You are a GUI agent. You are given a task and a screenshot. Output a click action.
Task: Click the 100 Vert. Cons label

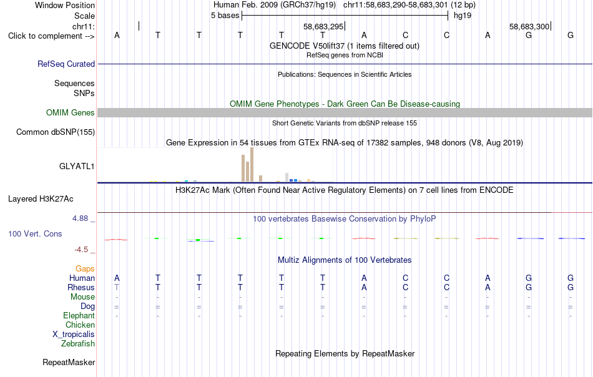[35, 233]
